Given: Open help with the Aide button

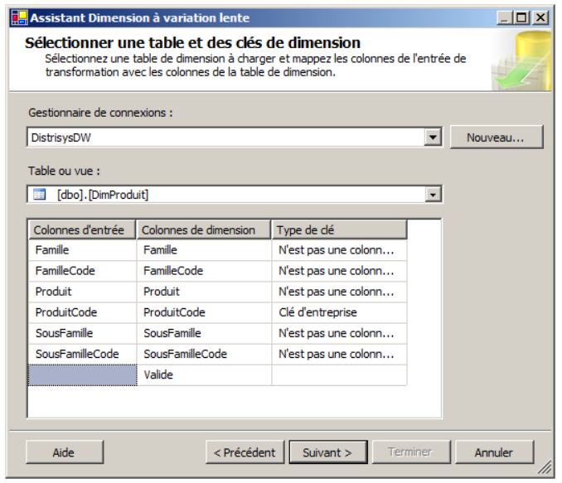Looking at the screenshot, I should pos(63,452).
